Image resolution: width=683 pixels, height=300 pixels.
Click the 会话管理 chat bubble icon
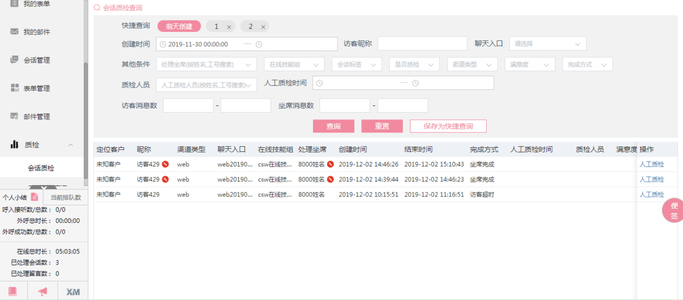point(14,60)
